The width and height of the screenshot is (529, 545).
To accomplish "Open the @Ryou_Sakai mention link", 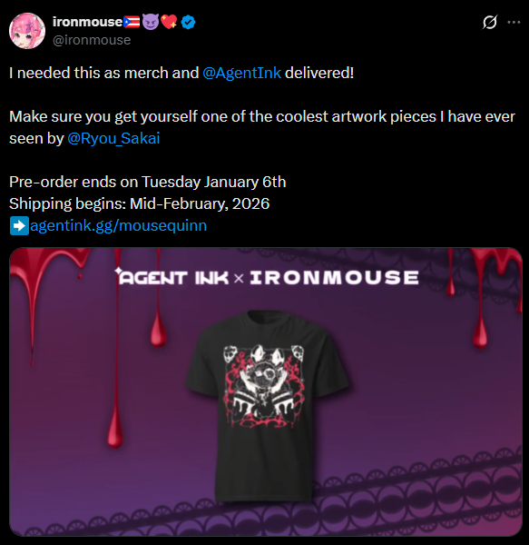I will click(x=113, y=138).
